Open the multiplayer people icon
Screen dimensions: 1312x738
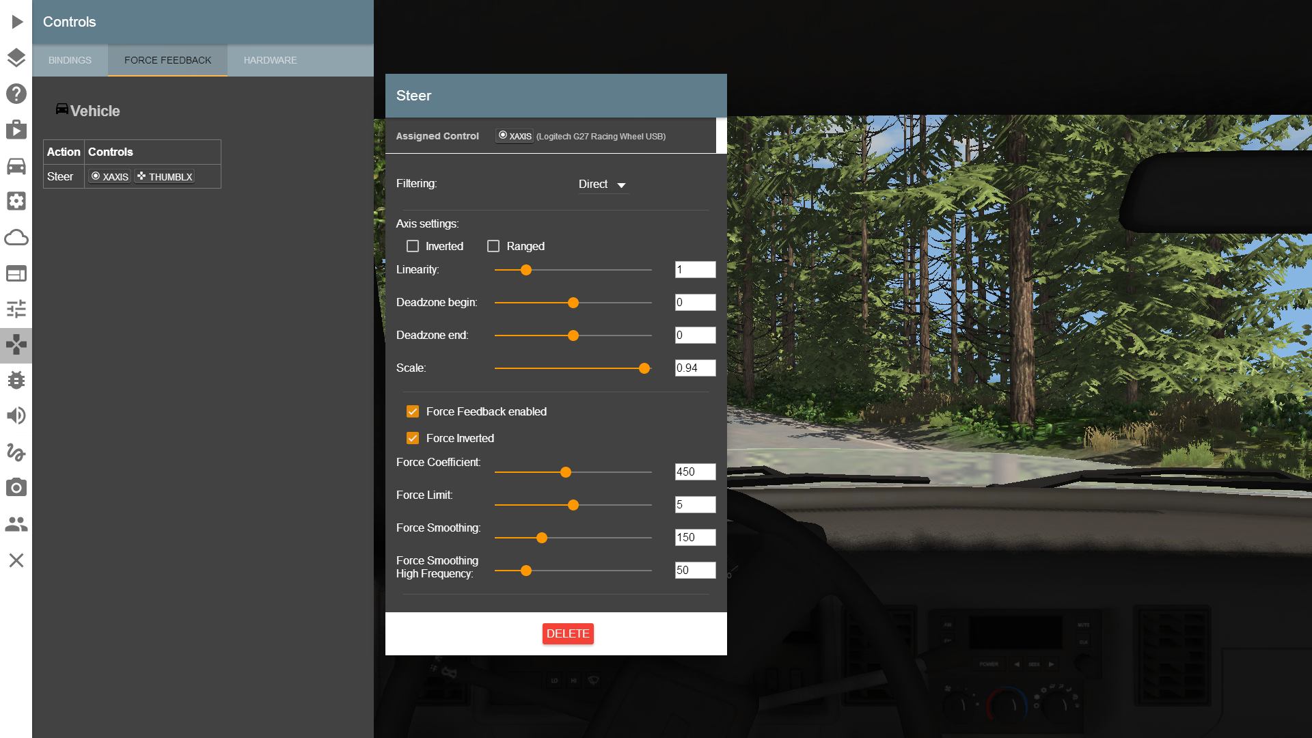click(16, 523)
